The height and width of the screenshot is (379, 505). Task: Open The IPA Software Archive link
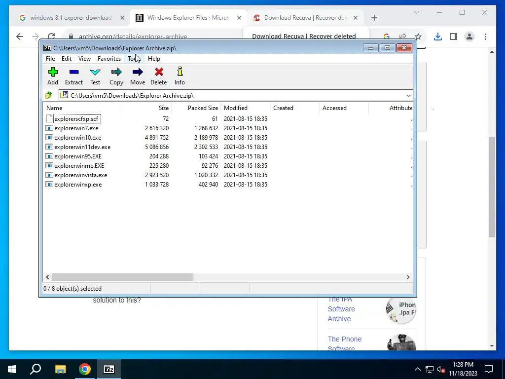click(341, 309)
